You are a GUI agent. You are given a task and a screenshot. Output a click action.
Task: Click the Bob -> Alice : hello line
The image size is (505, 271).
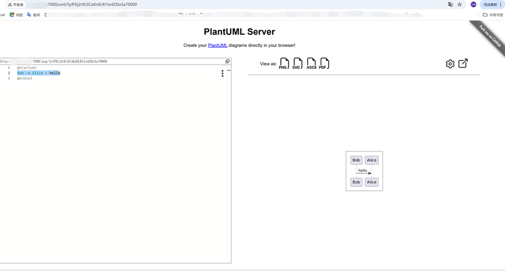[x=39, y=73]
